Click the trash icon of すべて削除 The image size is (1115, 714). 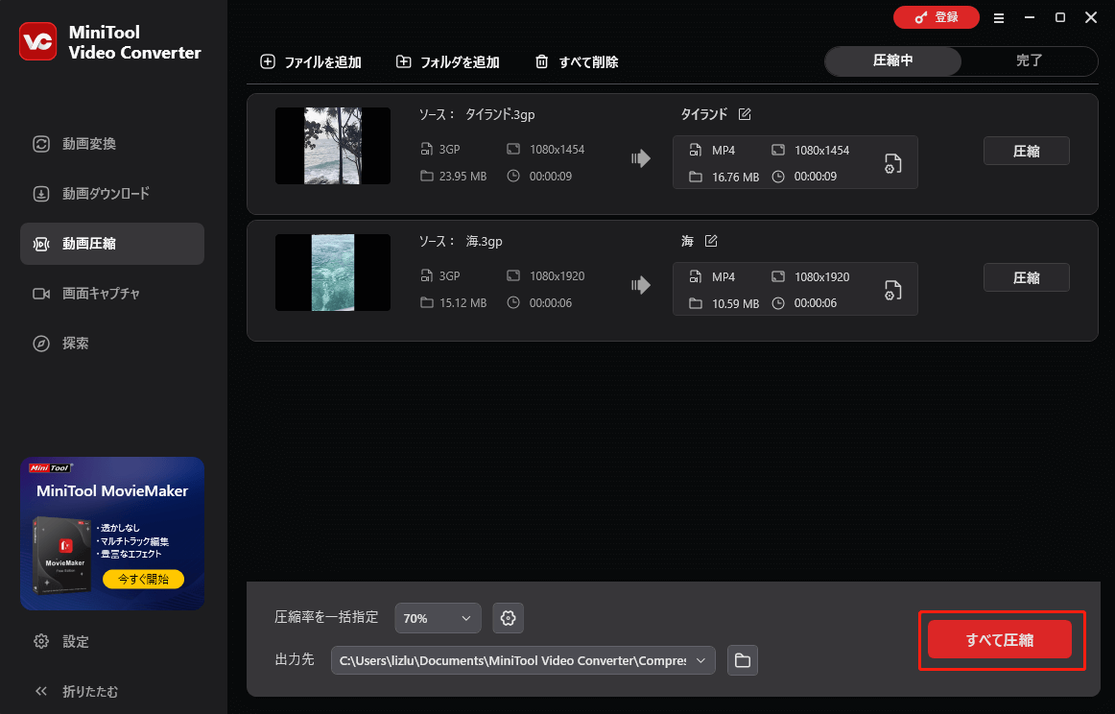pyautogui.click(x=542, y=61)
